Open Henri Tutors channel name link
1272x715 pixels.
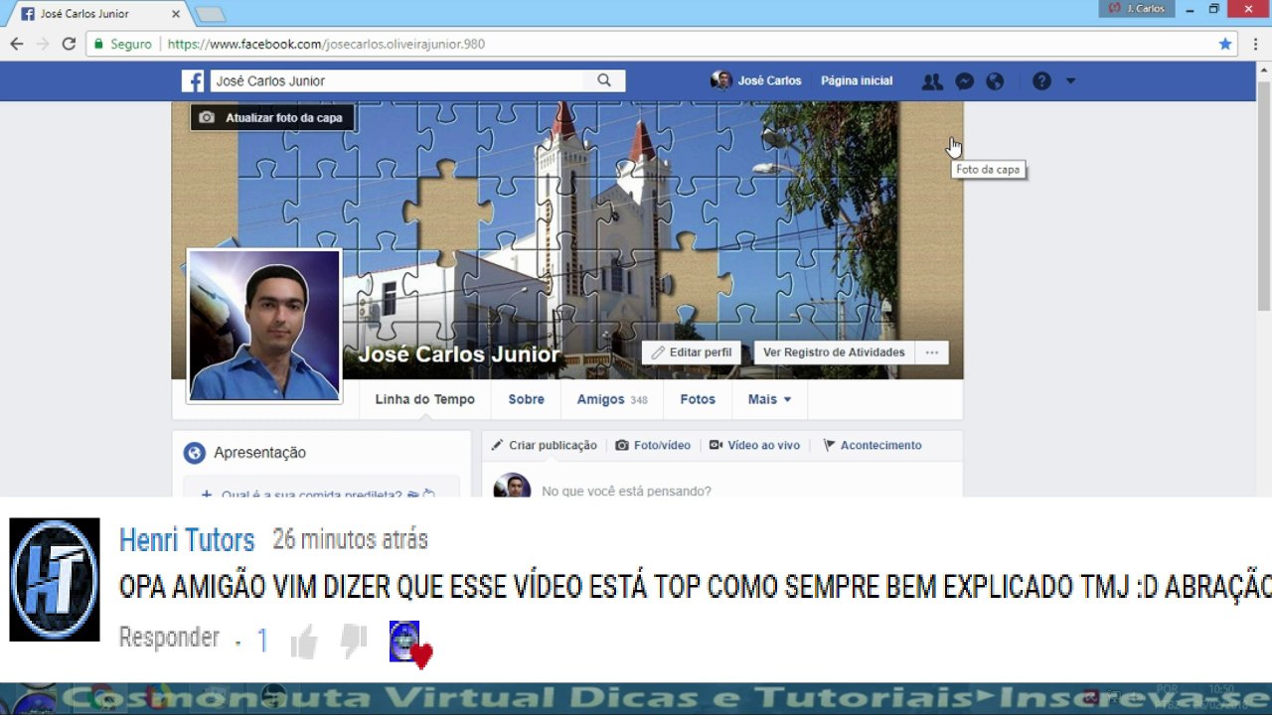(x=187, y=540)
